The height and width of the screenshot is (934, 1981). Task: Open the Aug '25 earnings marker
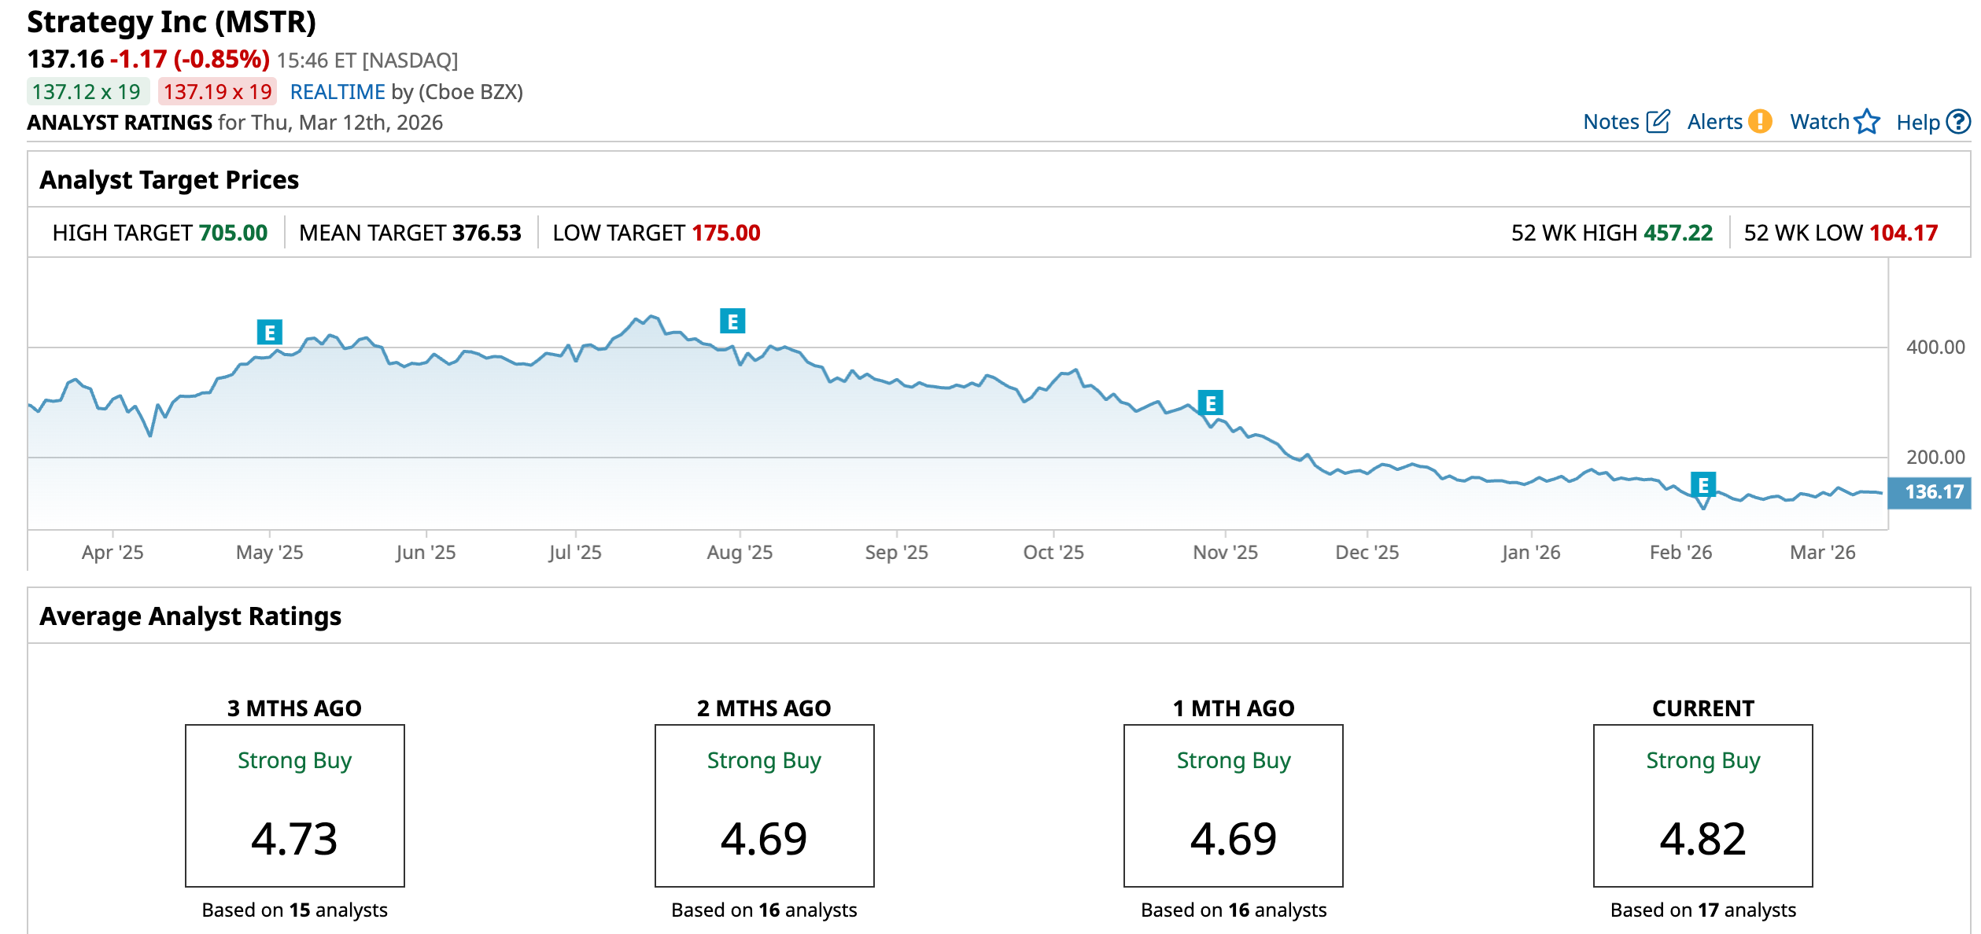[732, 322]
